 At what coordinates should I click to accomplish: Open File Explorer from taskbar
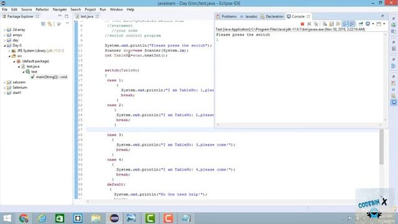pyautogui.click(x=96, y=218)
